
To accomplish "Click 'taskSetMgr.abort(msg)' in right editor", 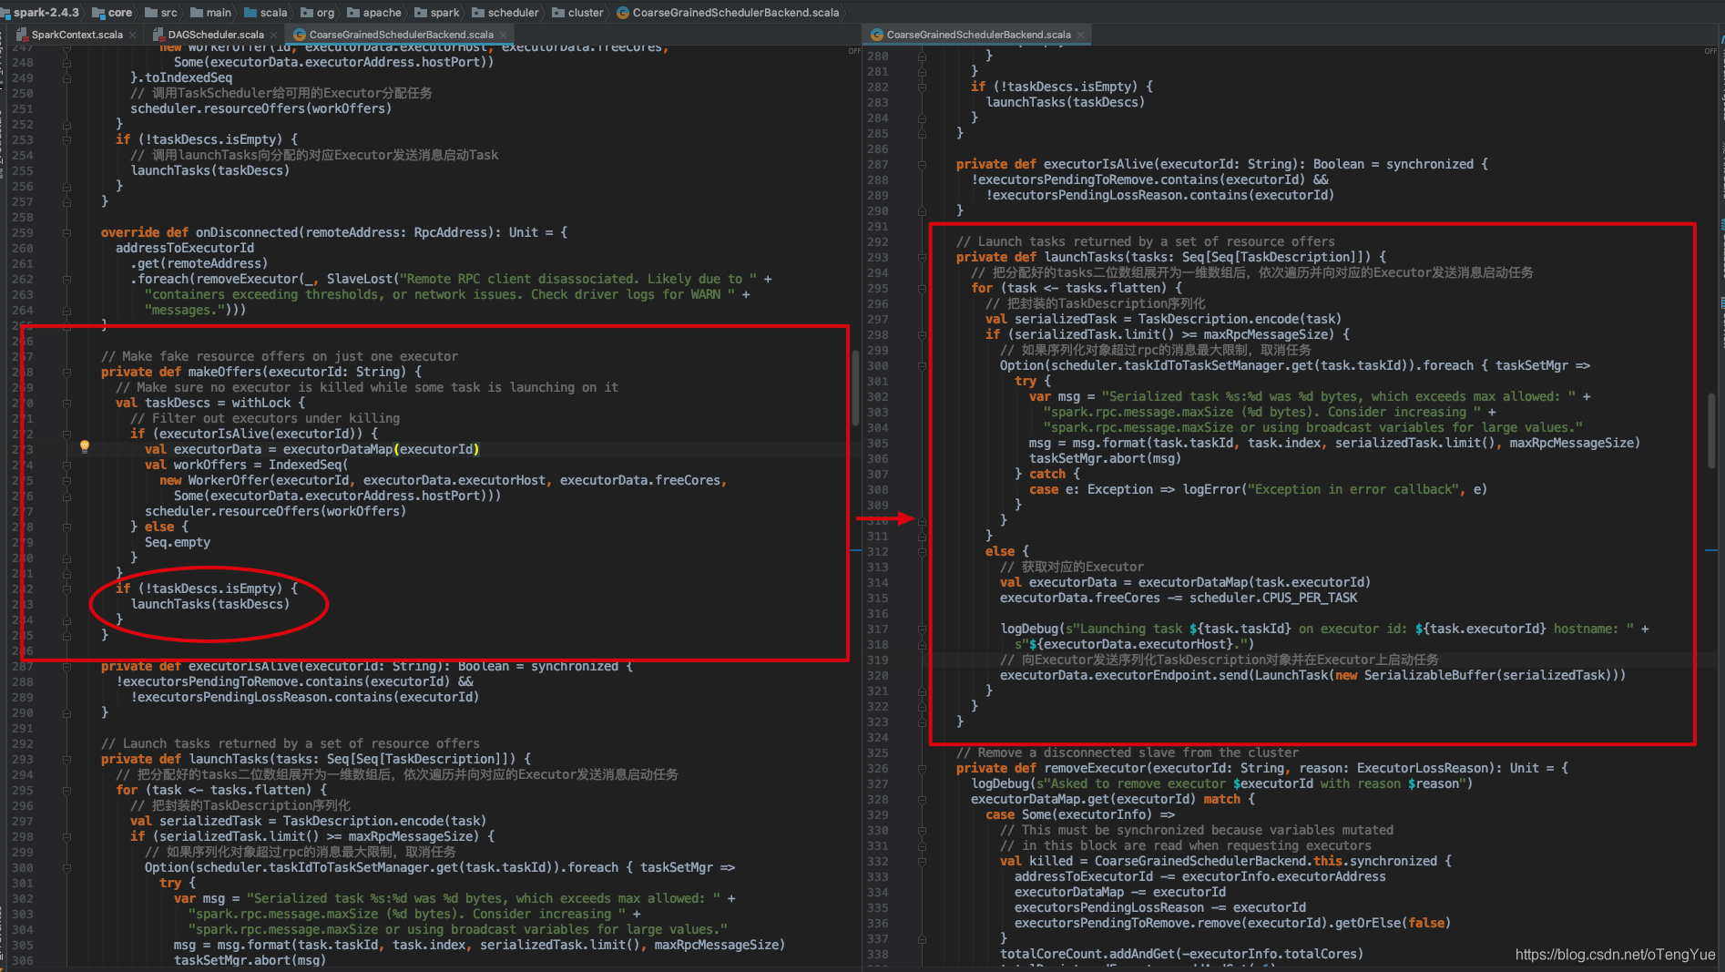I will [x=1105, y=458].
